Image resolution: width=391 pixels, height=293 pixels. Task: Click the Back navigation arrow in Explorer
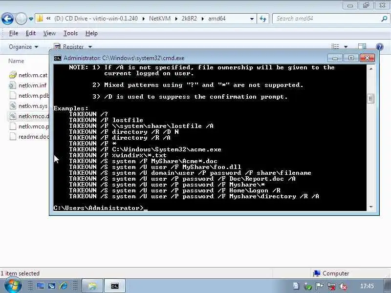click(7, 19)
